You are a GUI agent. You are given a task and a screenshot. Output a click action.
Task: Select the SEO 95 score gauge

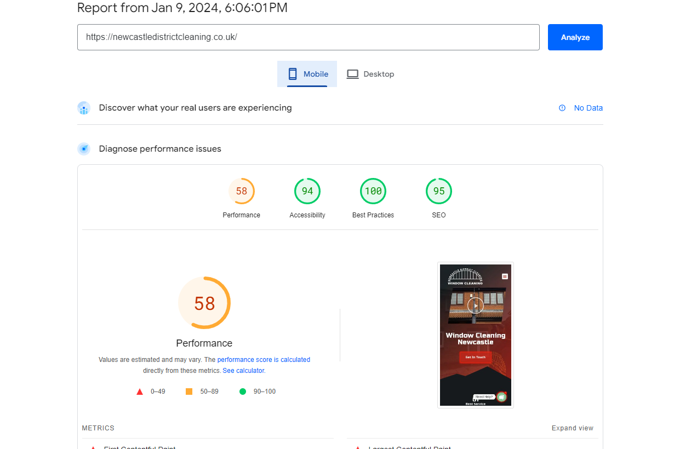point(439,191)
